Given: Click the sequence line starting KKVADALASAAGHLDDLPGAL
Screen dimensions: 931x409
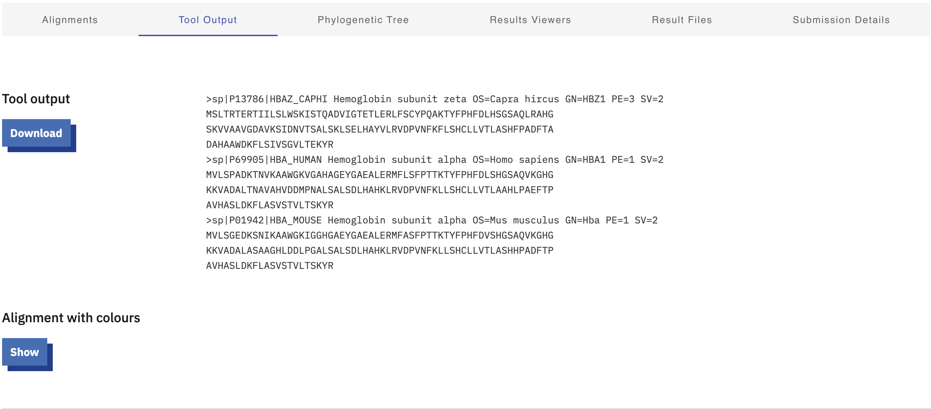Looking at the screenshot, I should tap(380, 251).
